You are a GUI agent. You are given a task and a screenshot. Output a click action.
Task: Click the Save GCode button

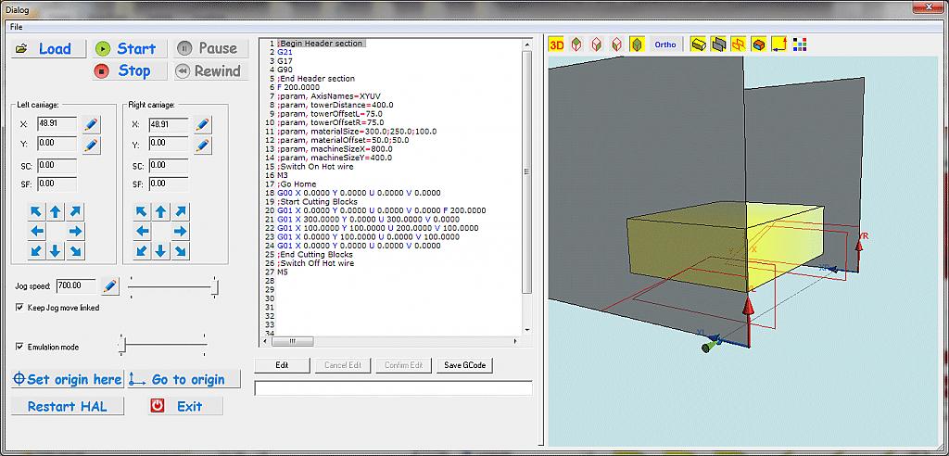pyautogui.click(x=465, y=365)
